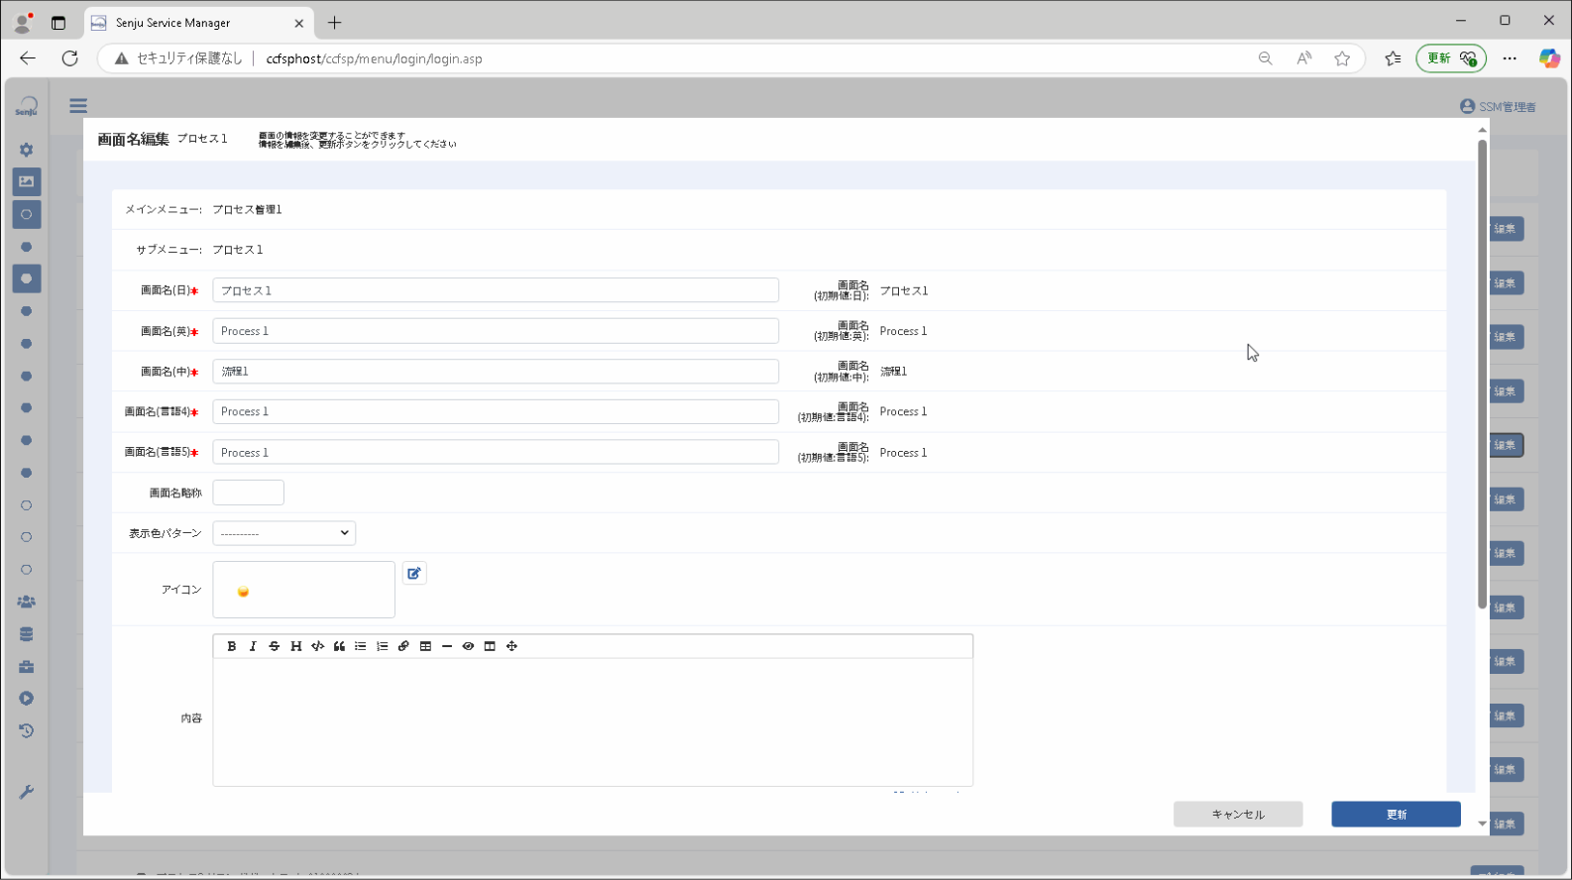Insert a horizontal rule line
The image size is (1572, 880).
pos(447,646)
